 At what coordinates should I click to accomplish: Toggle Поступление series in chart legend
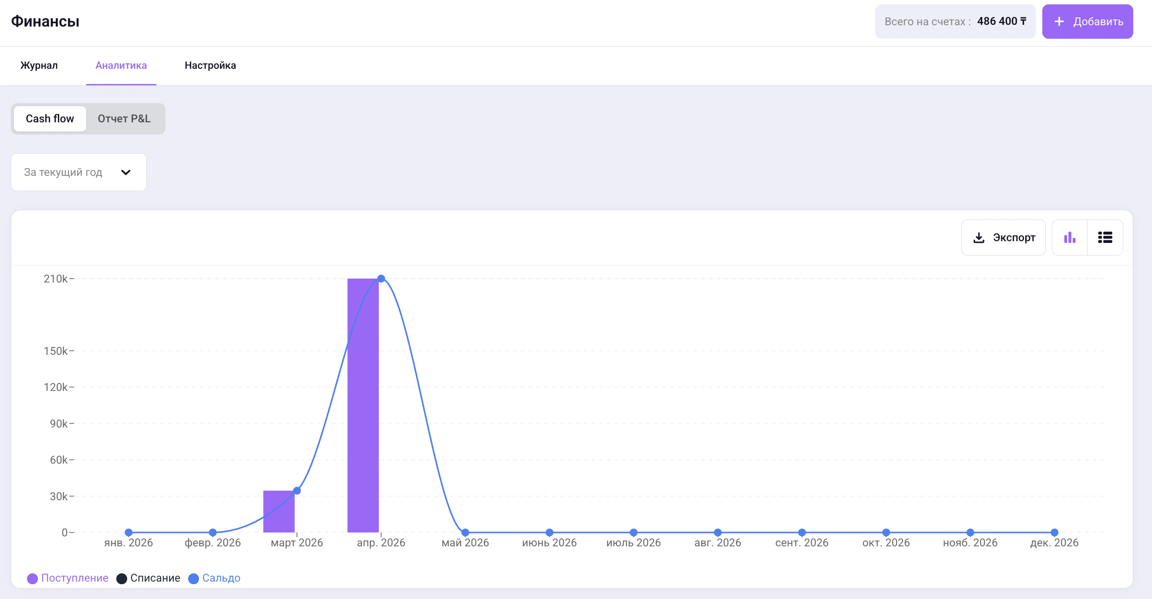pyautogui.click(x=68, y=578)
